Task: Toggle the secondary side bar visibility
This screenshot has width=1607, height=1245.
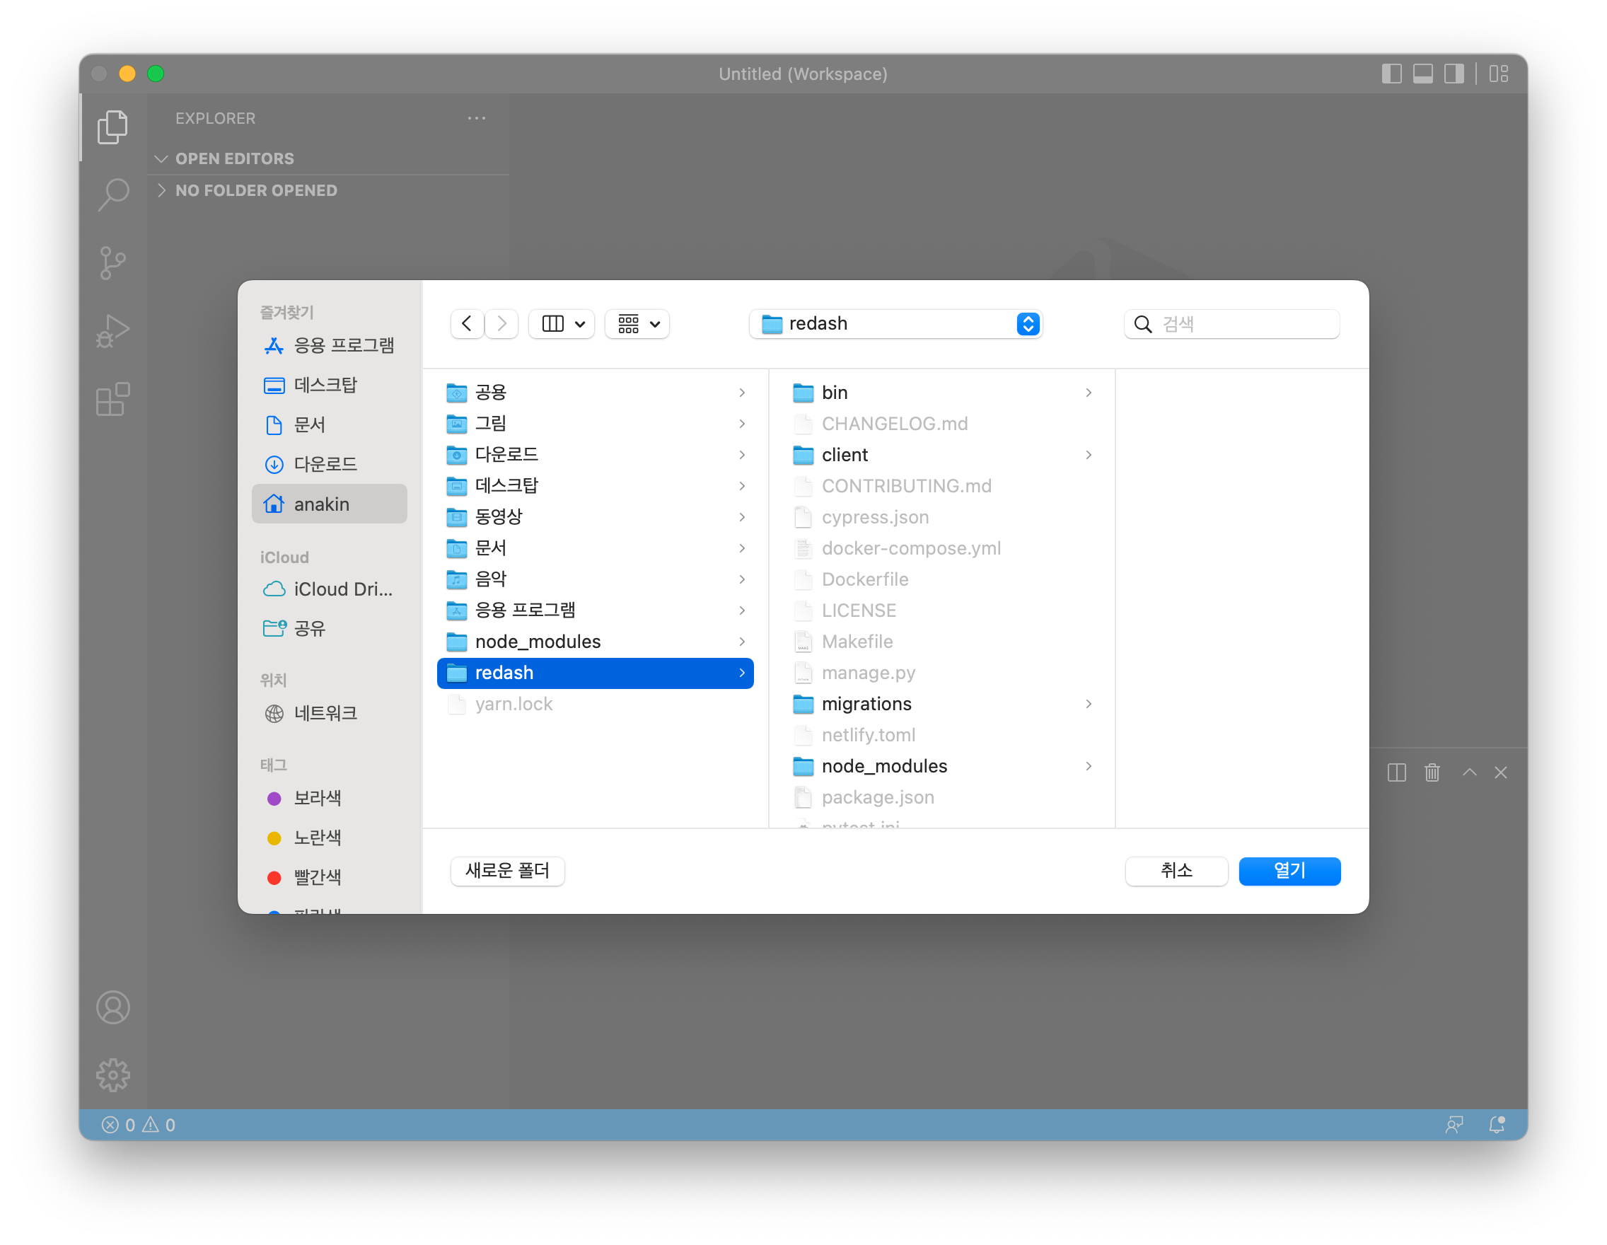Action: (x=1454, y=74)
